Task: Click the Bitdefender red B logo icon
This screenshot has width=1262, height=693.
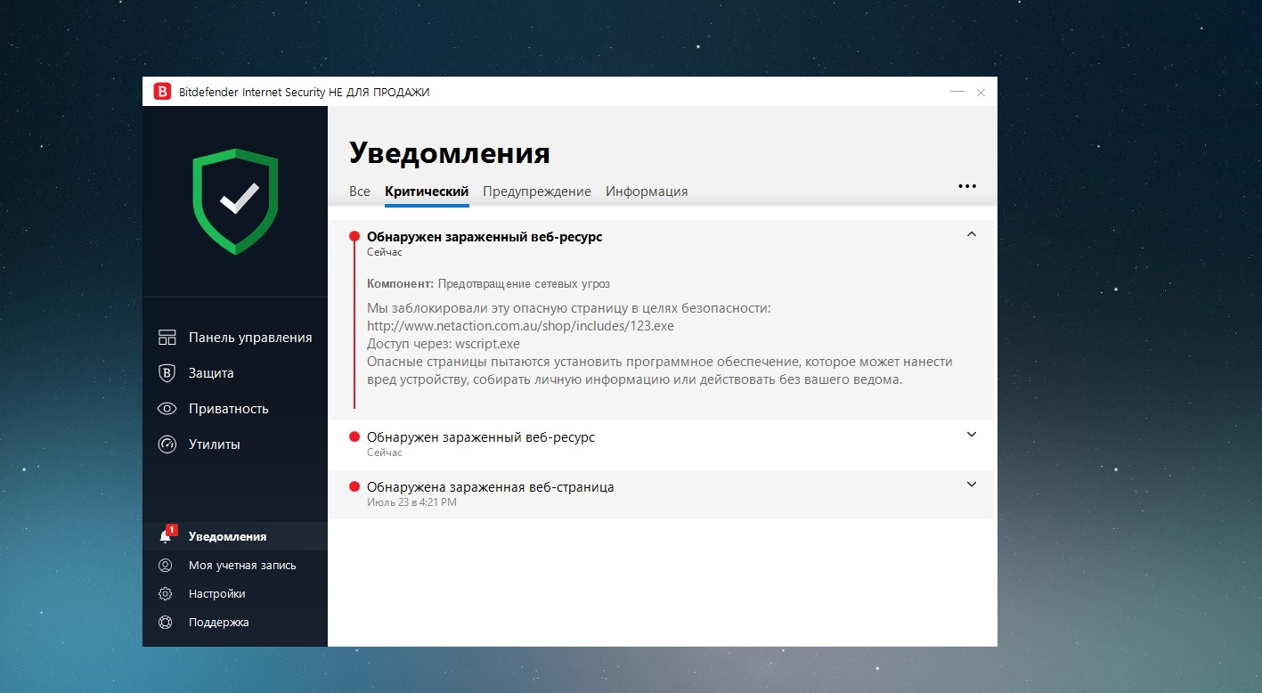Action: 162,92
